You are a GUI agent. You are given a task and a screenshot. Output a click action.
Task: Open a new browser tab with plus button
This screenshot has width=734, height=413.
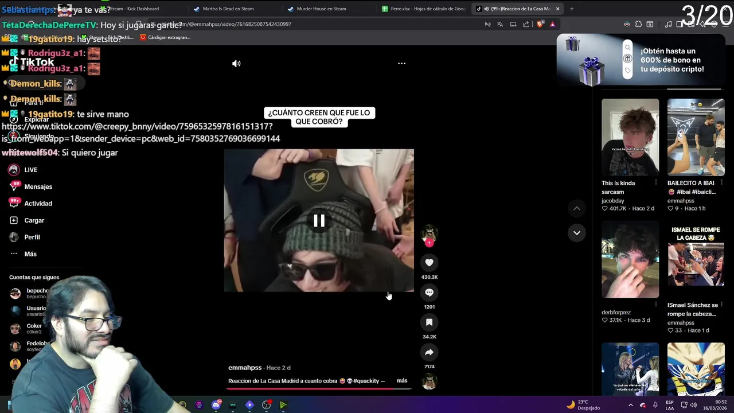572,9
